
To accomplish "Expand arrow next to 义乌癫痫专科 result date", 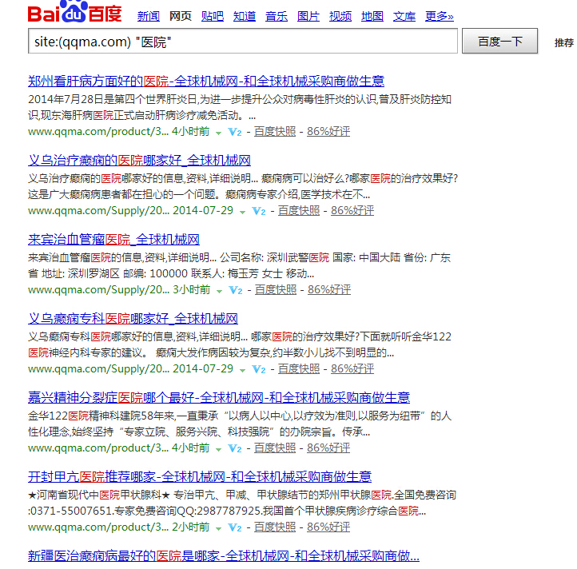I will (242, 371).
